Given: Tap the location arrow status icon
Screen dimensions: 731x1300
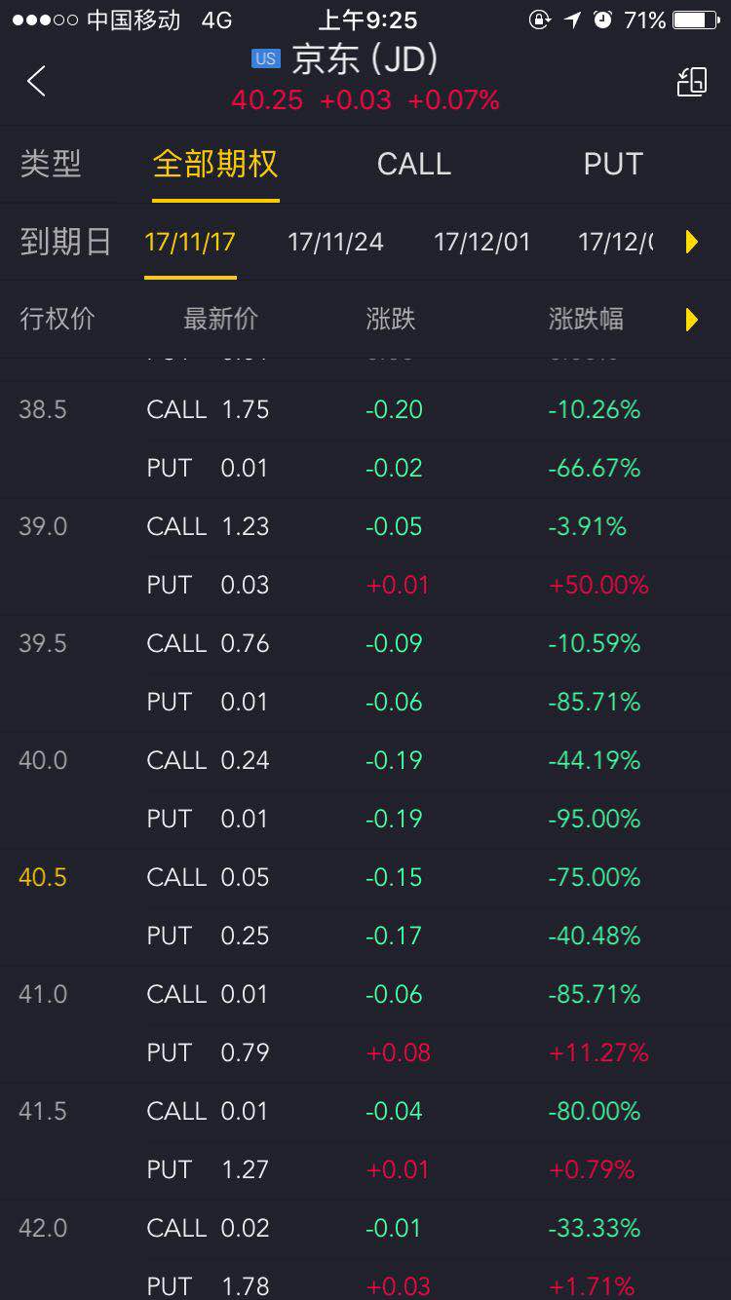Looking at the screenshot, I should pyautogui.click(x=573, y=19).
